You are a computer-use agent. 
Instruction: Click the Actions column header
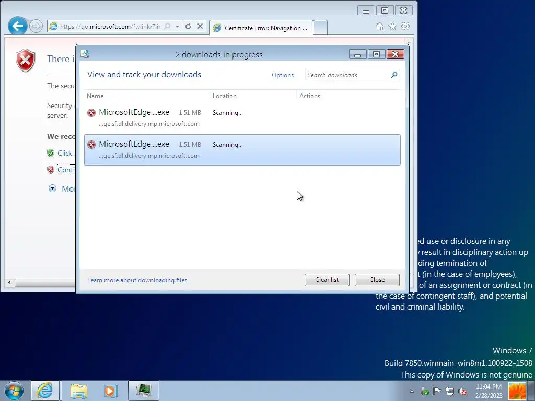[x=310, y=96]
